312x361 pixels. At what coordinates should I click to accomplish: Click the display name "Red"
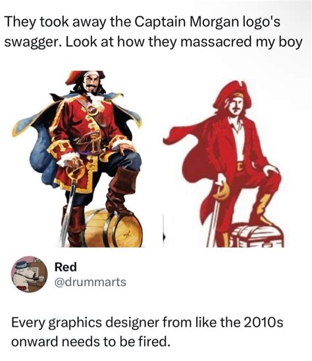point(65,267)
